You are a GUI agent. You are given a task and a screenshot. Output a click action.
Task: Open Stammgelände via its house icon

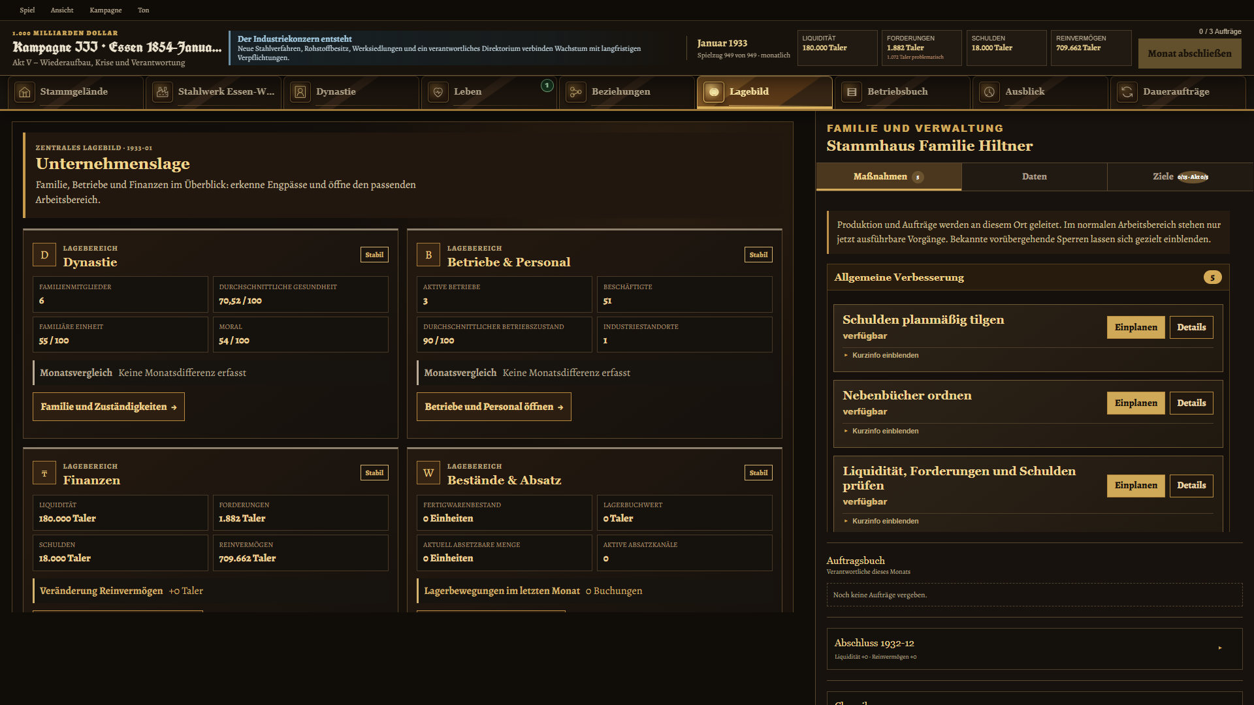click(x=25, y=92)
